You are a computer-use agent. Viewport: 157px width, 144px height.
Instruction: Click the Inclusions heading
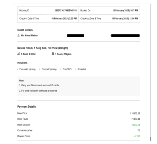22,63
